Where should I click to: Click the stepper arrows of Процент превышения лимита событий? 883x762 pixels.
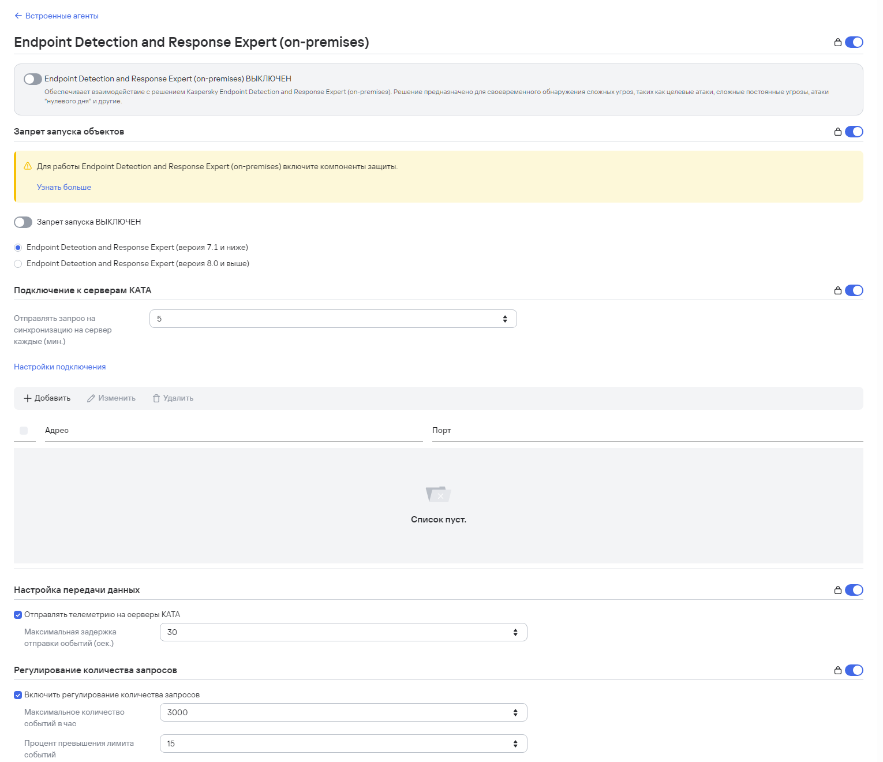(x=515, y=744)
